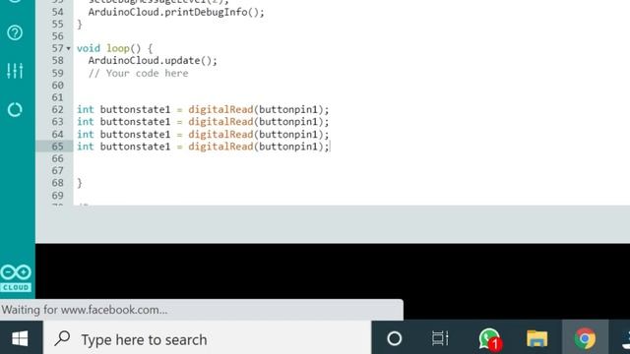This screenshot has width=630, height=354.
Task: Open the Windows Start button
Action: (x=20, y=338)
